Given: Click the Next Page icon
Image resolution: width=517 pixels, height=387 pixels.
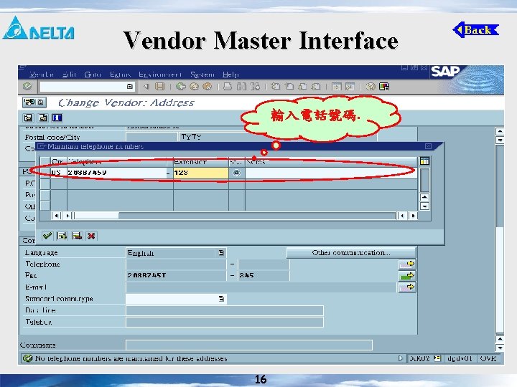Looking at the screenshot, I should click(302, 87).
